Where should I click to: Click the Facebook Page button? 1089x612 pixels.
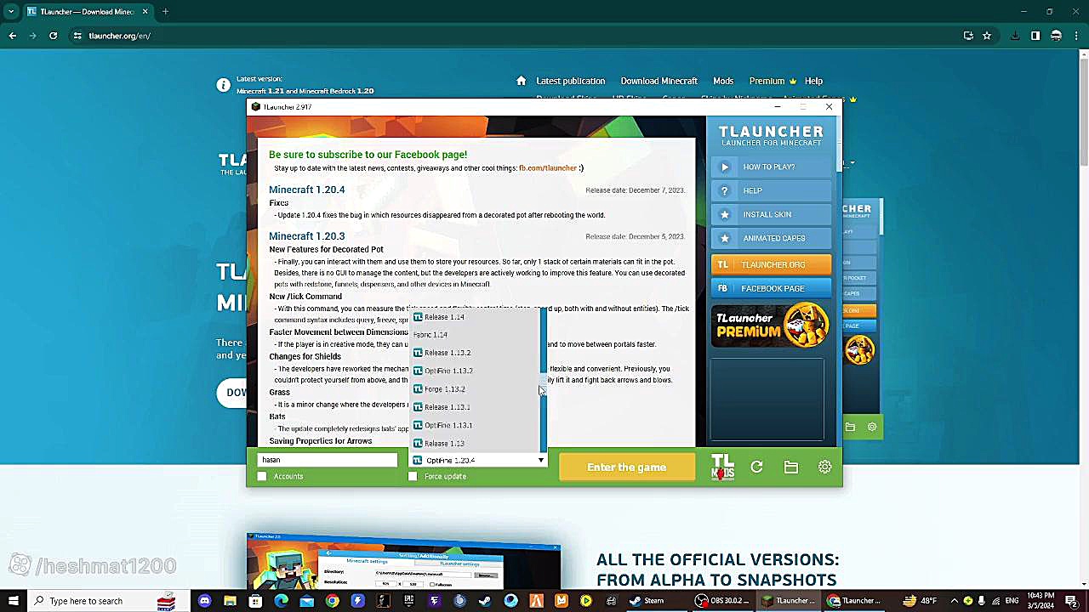(x=771, y=288)
